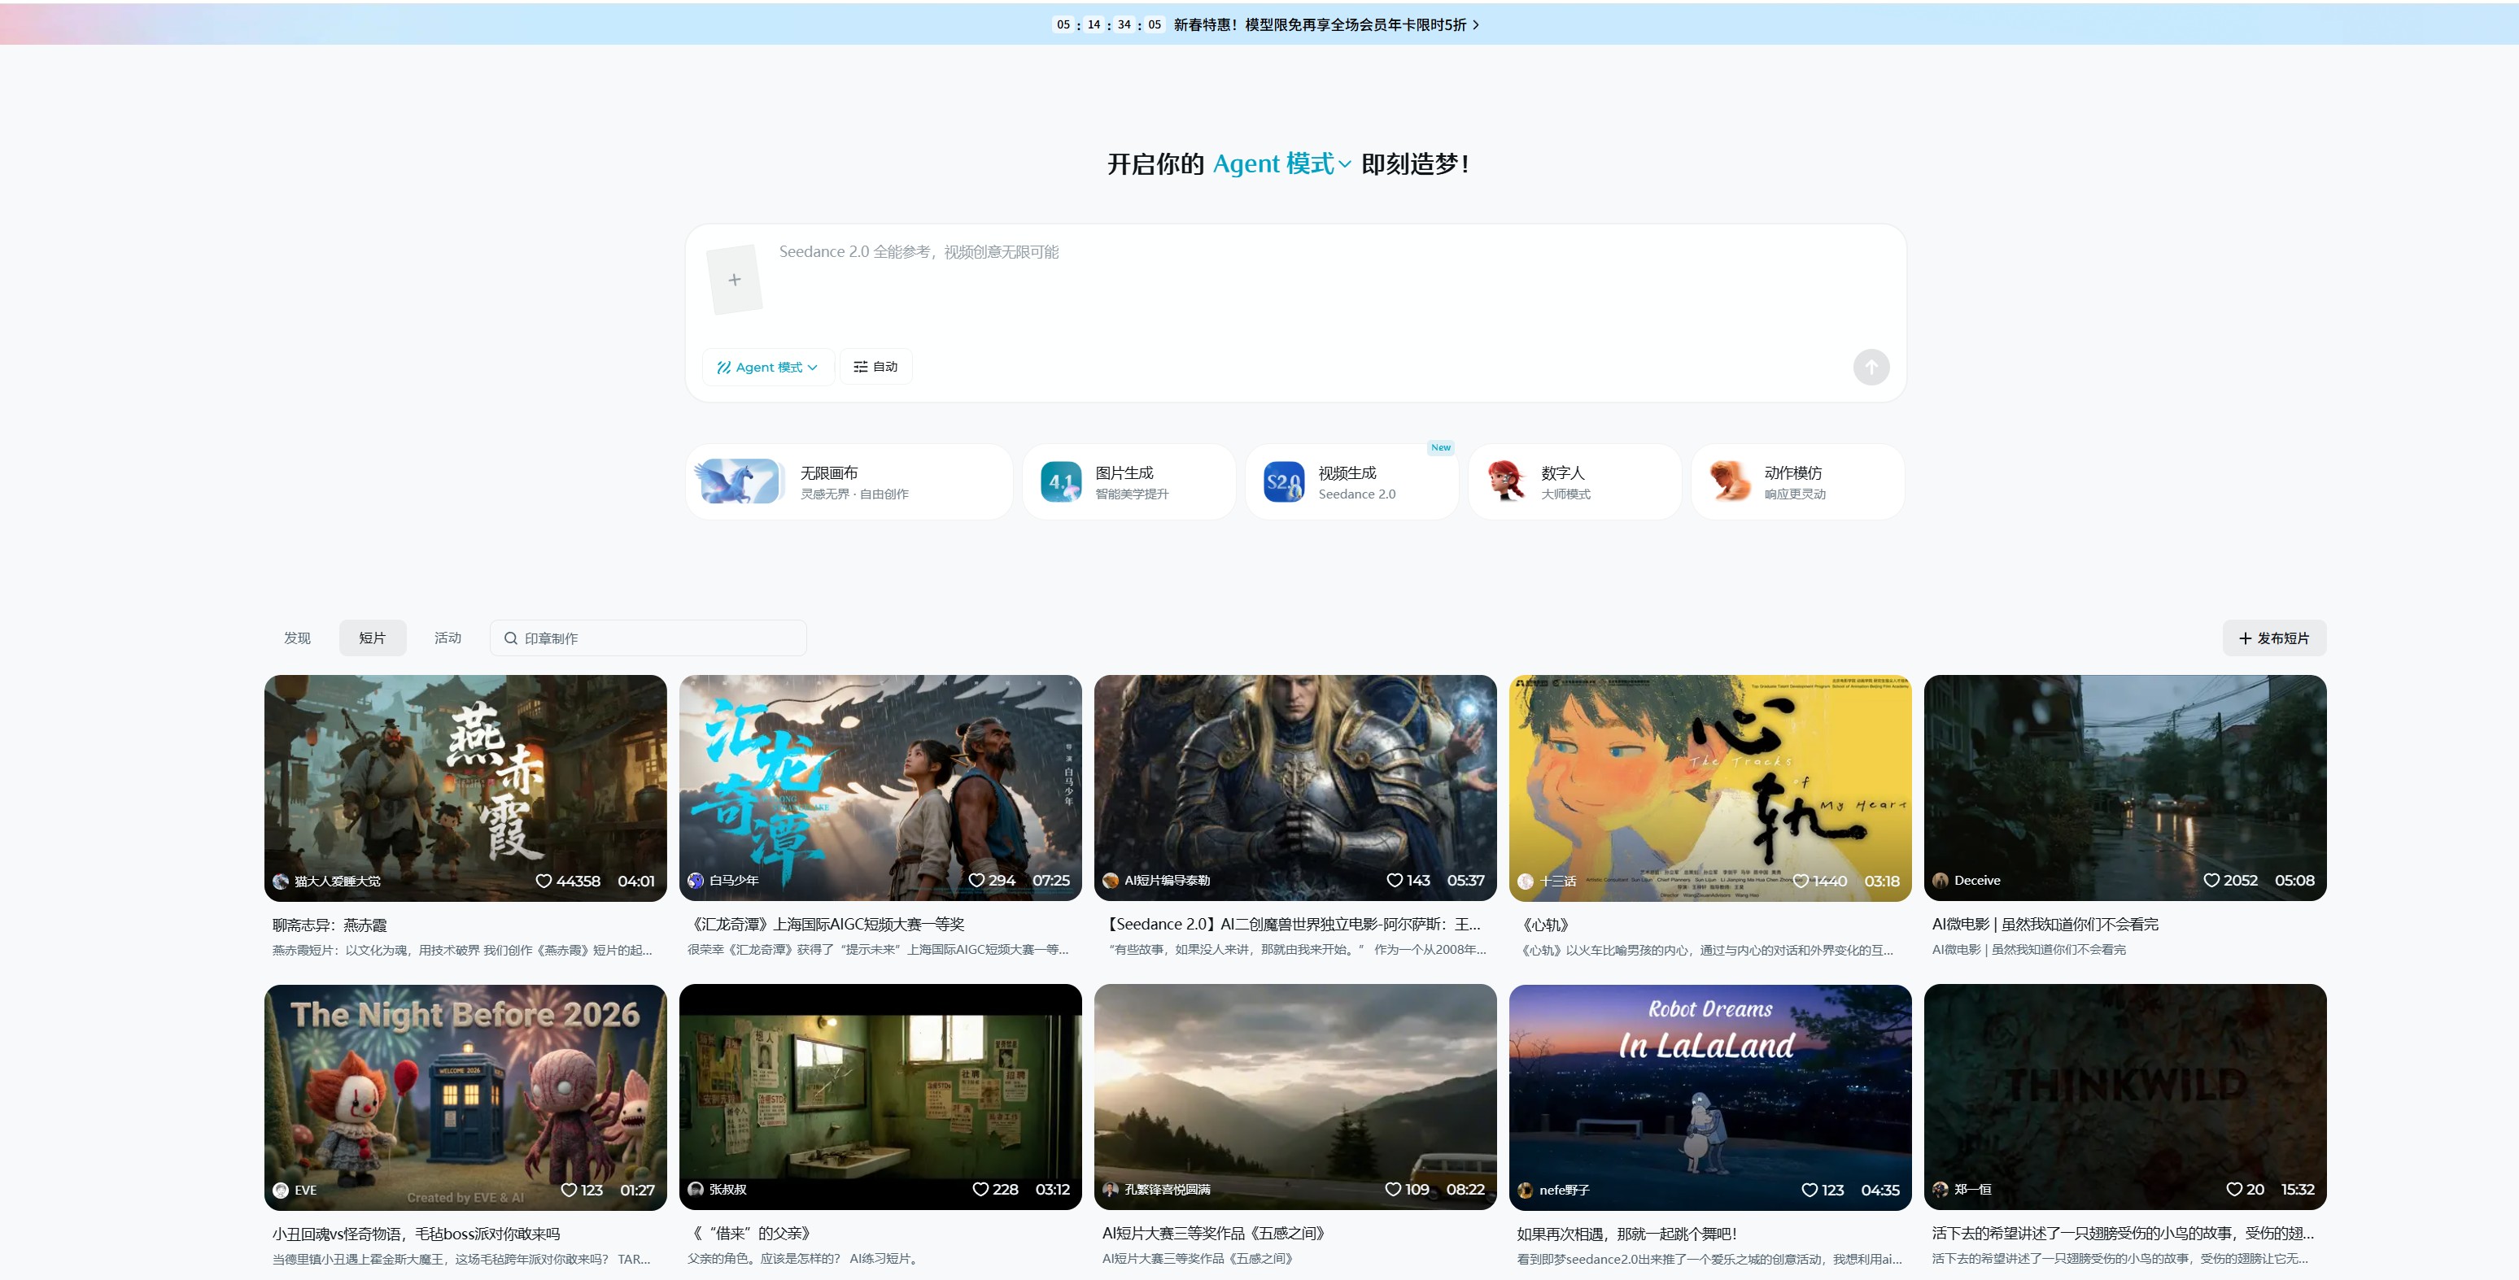
Task: Like the Robot Dreams In LaLaLand video
Action: tap(1809, 1190)
